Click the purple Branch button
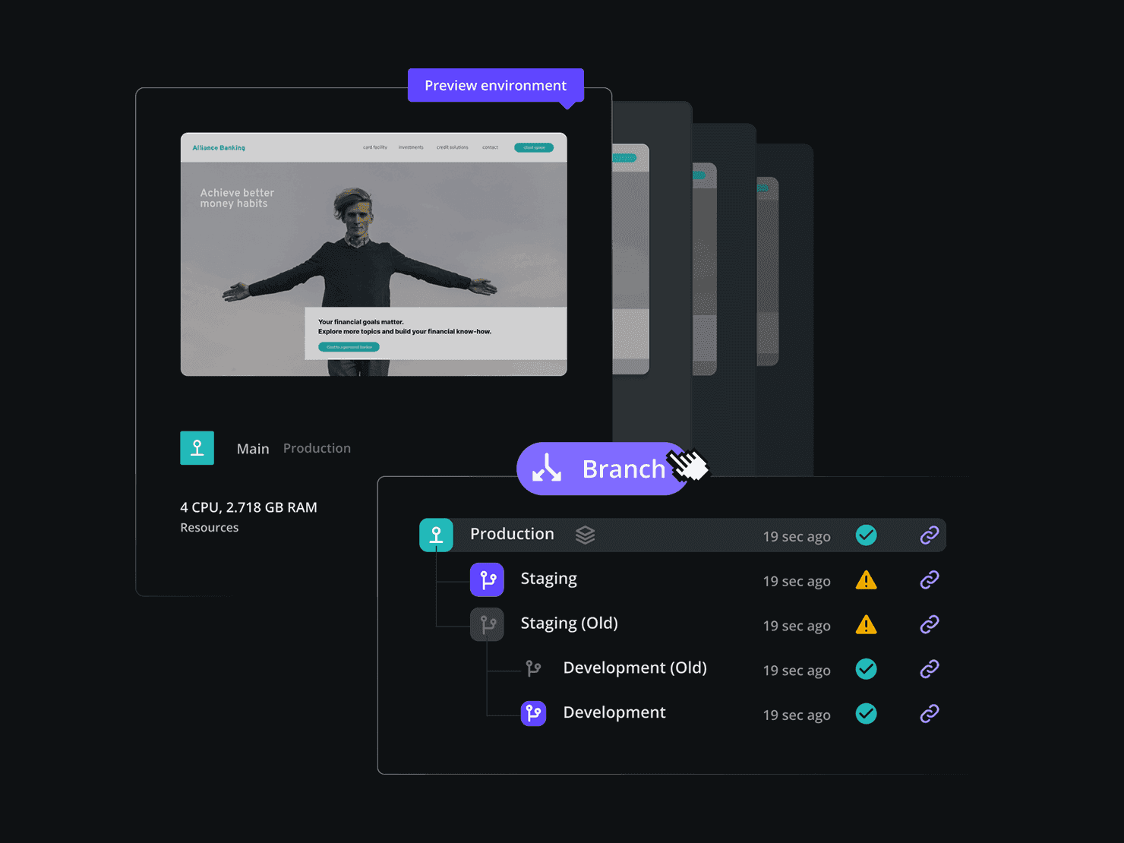The width and height of the screenshot is (1124, 843). point(603,469)
